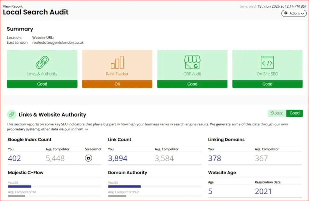Click the Summary heading
309x201 pixels.
pyautogui.click(x=20, y=29)
